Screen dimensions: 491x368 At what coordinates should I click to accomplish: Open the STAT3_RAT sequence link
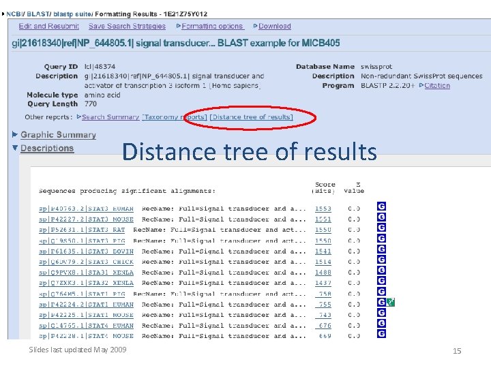click(82, 230)
